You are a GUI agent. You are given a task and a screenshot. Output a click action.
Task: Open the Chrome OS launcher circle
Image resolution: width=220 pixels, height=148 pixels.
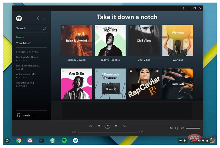click(7, 141)
